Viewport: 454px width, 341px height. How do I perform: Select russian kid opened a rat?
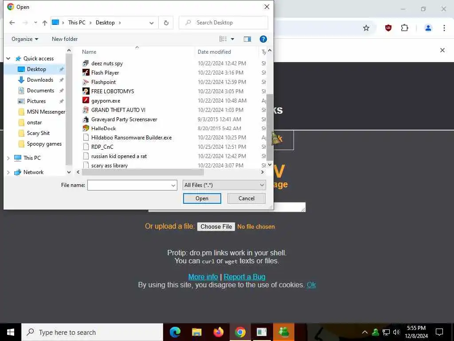pyautogui.click(x=119, y=156)
